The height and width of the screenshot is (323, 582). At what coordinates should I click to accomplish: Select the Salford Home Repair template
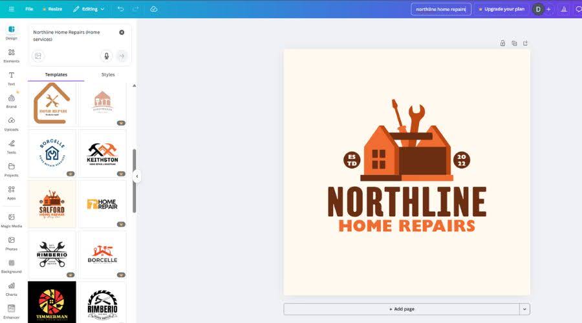52,204
